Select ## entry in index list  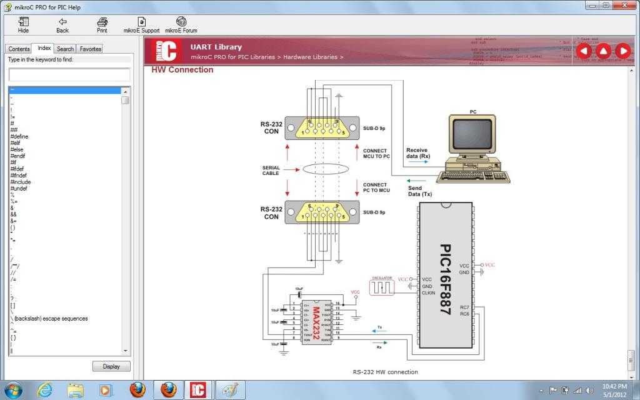(14, 130)
